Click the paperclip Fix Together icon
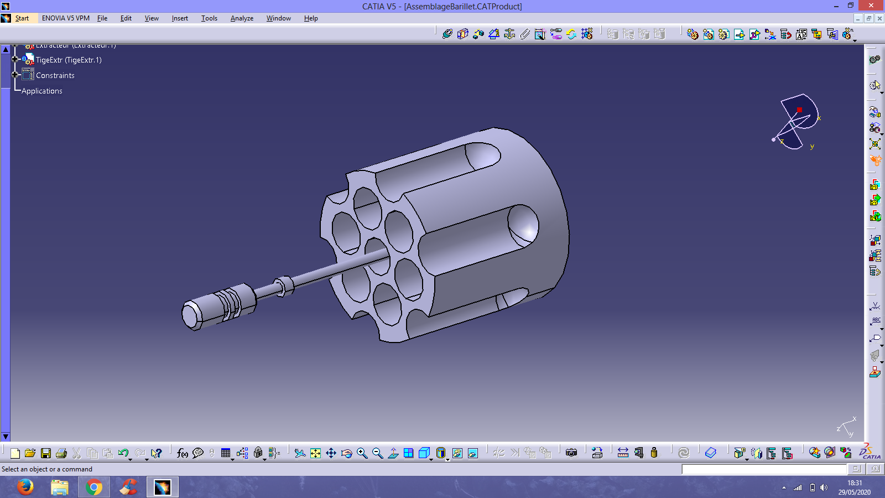 point(525,34)
